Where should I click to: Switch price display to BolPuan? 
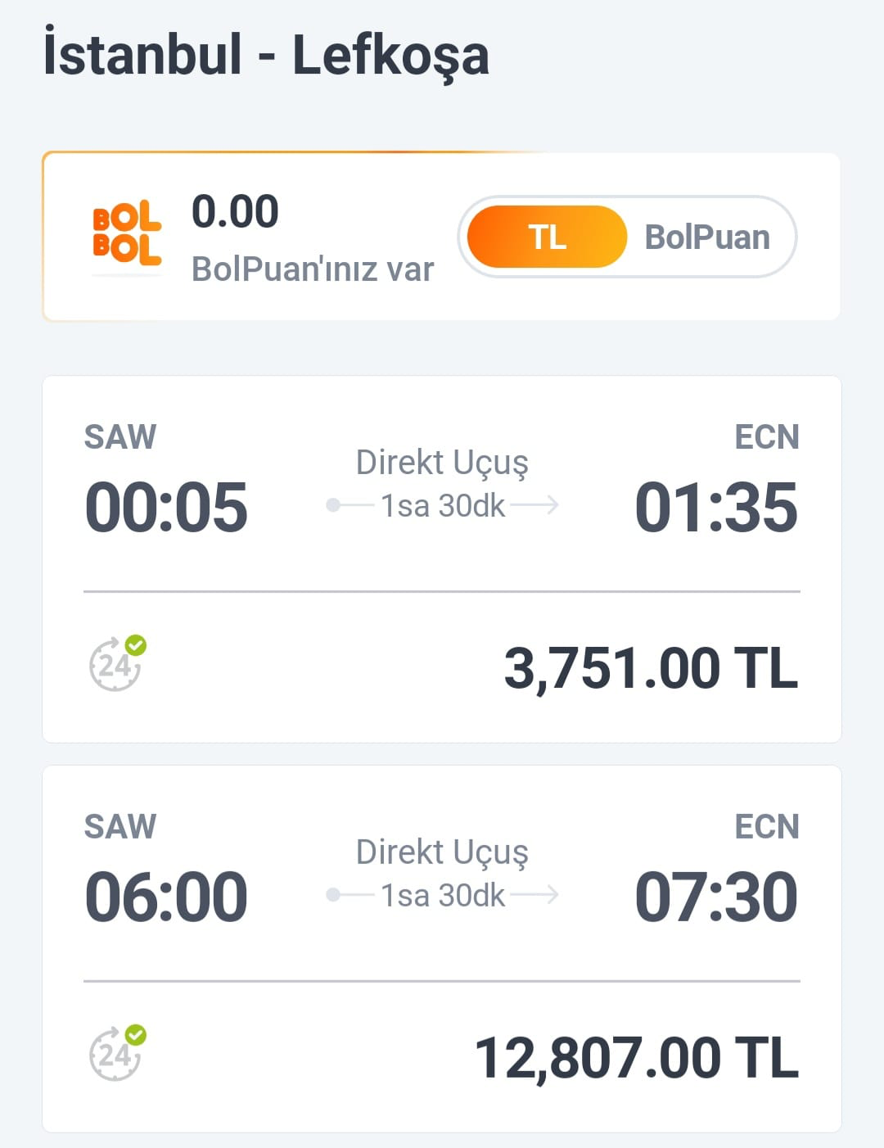tap(707, 237)
